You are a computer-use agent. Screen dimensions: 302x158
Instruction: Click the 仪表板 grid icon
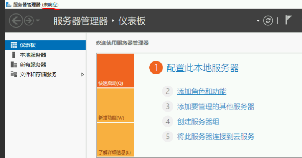(14, 45)
